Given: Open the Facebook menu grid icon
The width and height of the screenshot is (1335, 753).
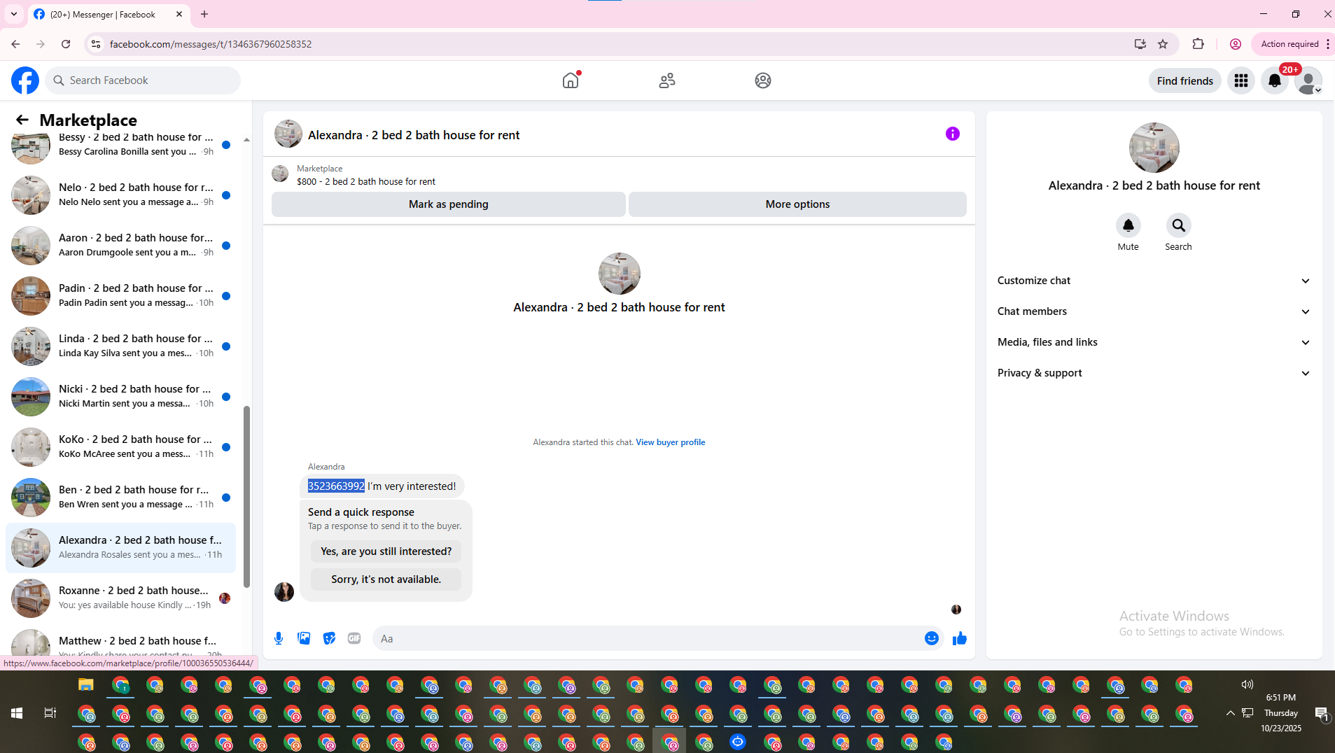Looking at the screenshot, I should click(x=1241, y=80).
